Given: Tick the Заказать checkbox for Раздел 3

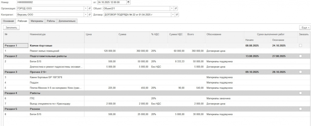Looking at the screenshot, I should coord(300,72).
